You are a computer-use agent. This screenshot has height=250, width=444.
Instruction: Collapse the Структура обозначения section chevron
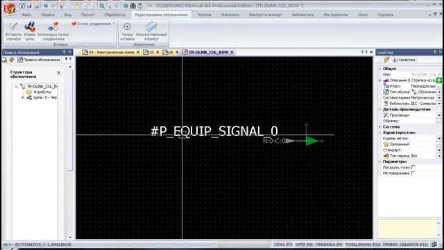click(x=58, y=73)
